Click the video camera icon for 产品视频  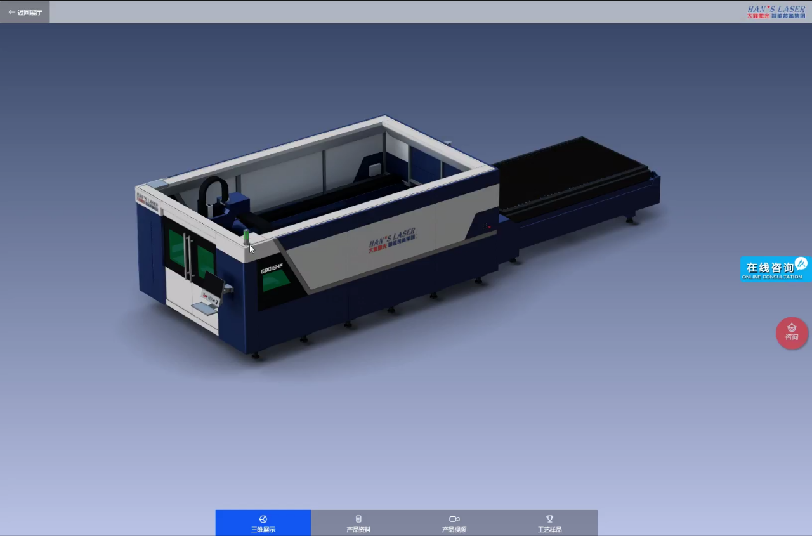point(454,519)
